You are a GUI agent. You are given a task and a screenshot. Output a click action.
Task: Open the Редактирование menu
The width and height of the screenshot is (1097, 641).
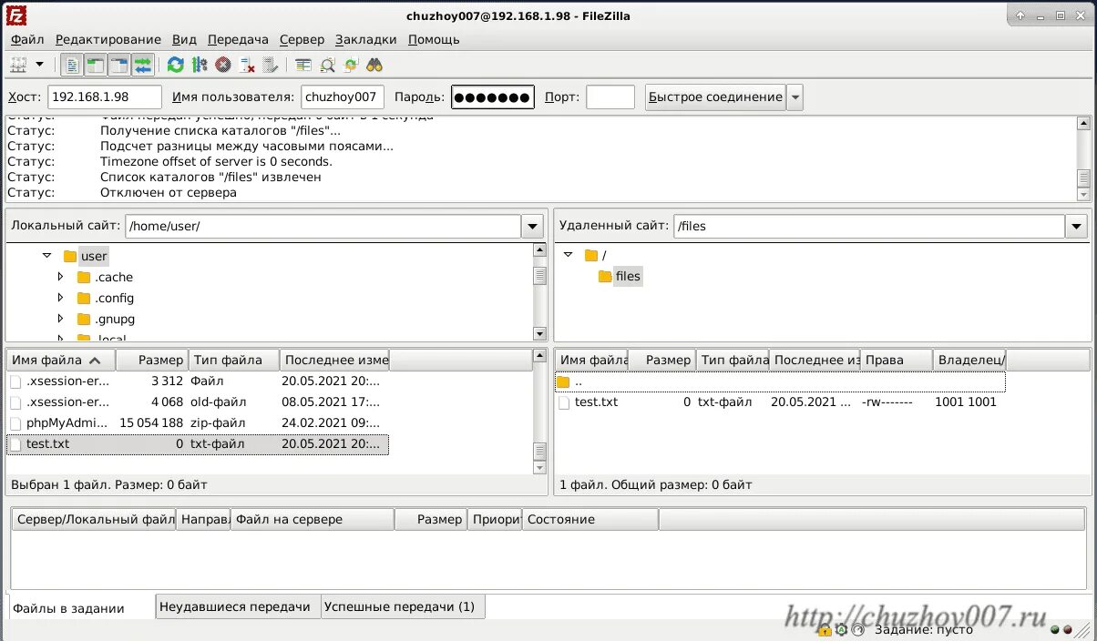[108, 39]
